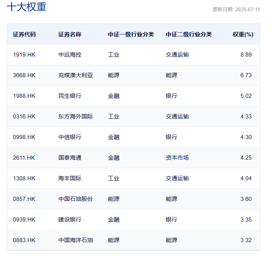Click 资本市场 in the 国泰海通 row
The image size is (276, 256).
click(x=177, y=158)
